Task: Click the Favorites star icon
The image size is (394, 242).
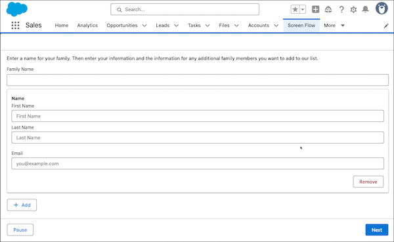Action: [295, 10]
